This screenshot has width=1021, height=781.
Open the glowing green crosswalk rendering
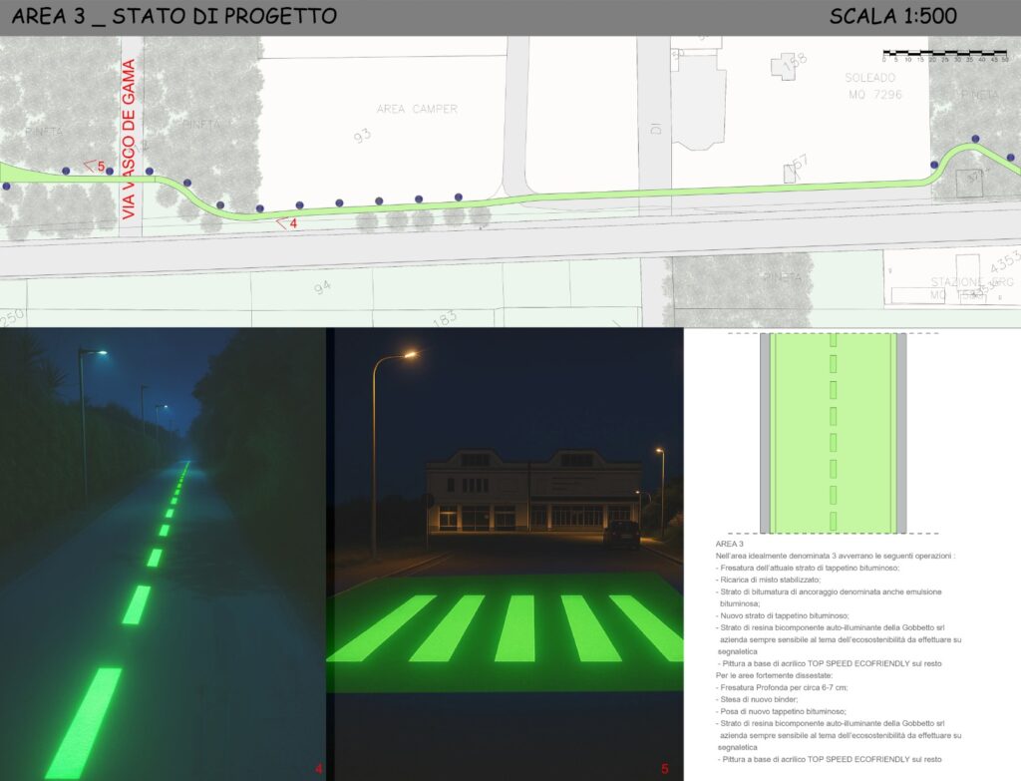click(508, 555)
